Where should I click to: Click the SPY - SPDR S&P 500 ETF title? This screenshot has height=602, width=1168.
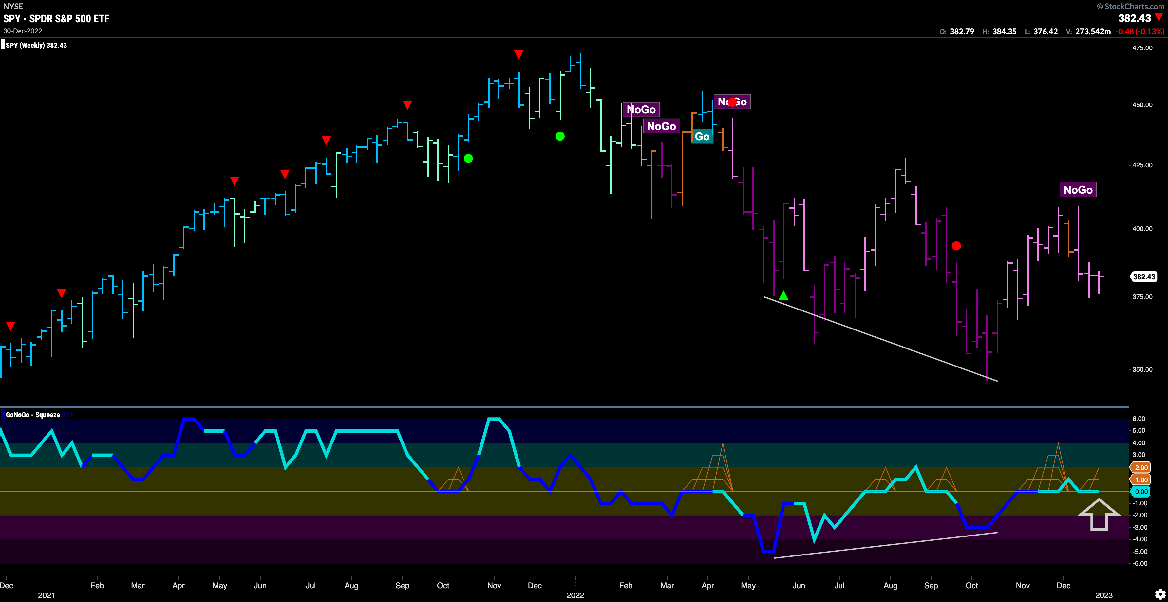[56, 19]
